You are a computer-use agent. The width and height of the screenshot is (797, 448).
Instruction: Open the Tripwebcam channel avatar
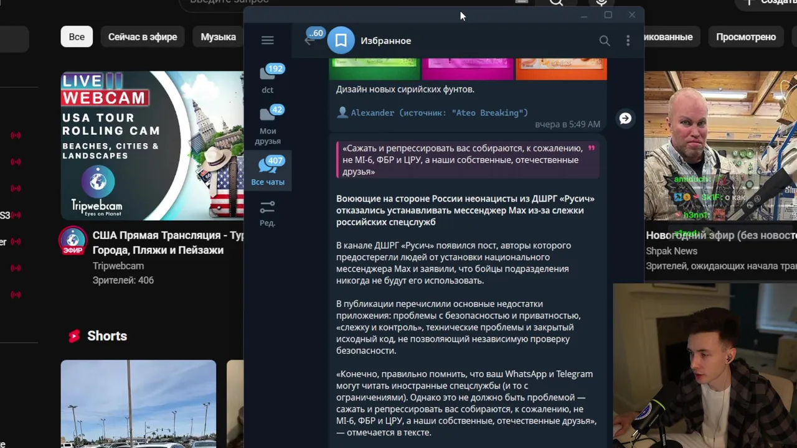coord(73,241)
